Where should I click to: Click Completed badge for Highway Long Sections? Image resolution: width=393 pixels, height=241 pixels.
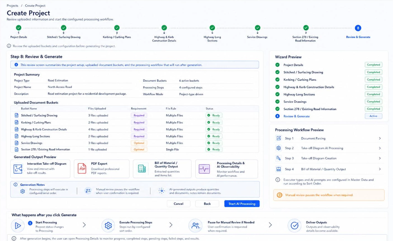coord(373,94)
